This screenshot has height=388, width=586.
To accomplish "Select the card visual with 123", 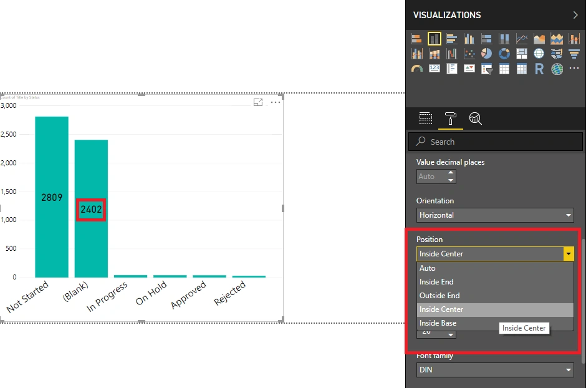I will click(x=435, y=69).
